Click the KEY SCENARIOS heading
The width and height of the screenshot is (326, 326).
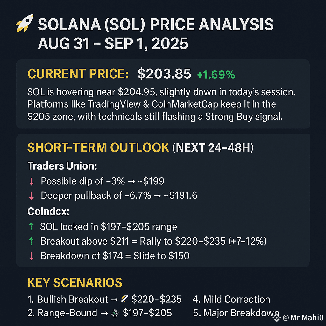tap(75, 282)
